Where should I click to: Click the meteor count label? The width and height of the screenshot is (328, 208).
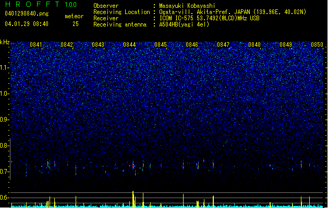[74, 16]
